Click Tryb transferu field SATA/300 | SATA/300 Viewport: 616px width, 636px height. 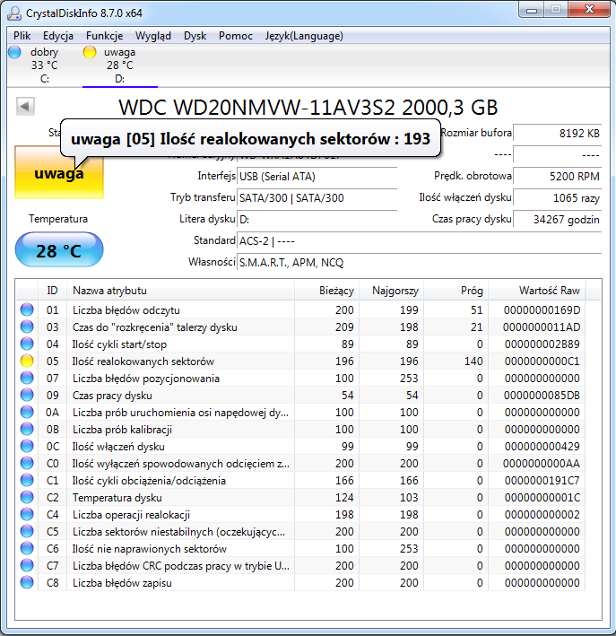click(317, 198)
